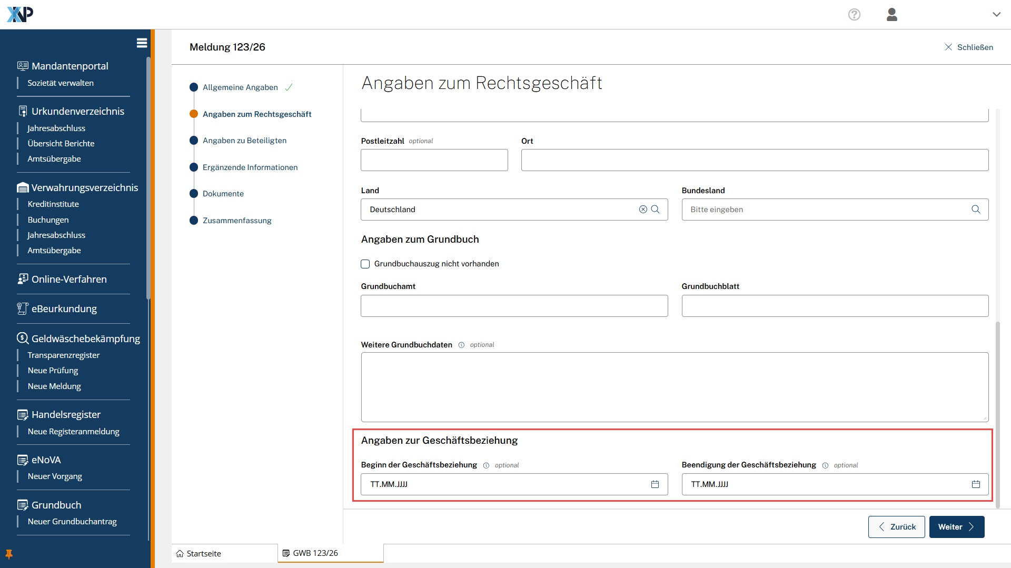
Task: Click the help question mark icon
Action: 854,15
